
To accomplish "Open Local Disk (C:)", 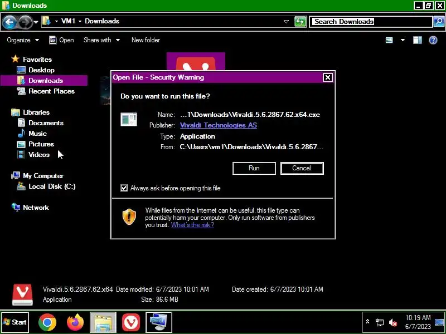I will pyautogui.click(x=52, y=186).
